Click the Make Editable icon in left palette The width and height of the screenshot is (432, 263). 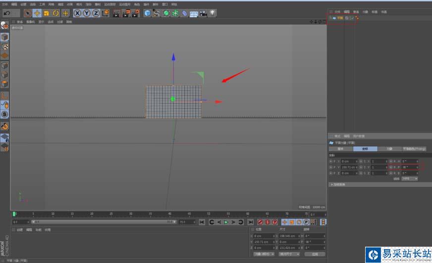[x=4, y=26]
